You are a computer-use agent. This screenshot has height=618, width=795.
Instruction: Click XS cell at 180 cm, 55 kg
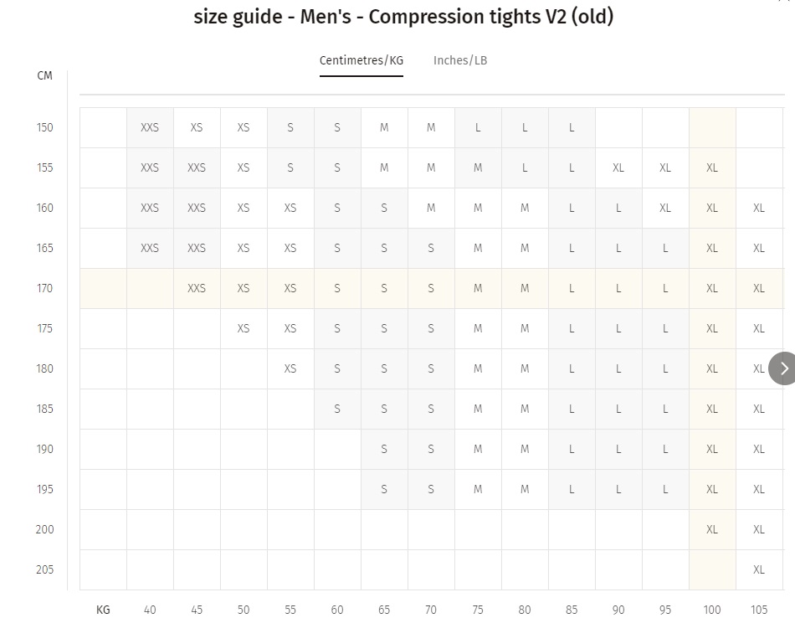(290, 368)
